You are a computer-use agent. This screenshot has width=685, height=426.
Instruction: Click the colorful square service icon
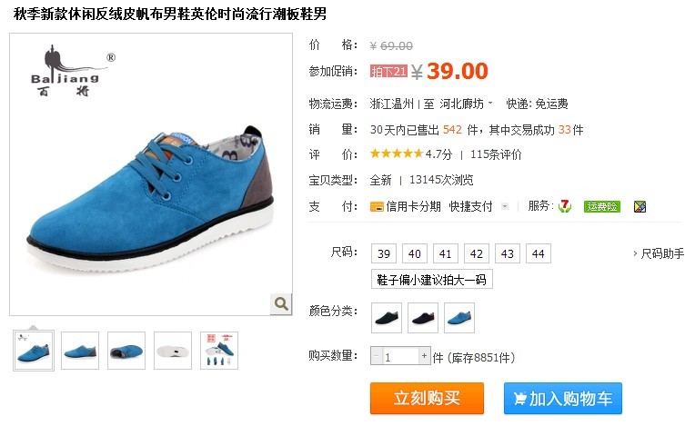point(640,207)
